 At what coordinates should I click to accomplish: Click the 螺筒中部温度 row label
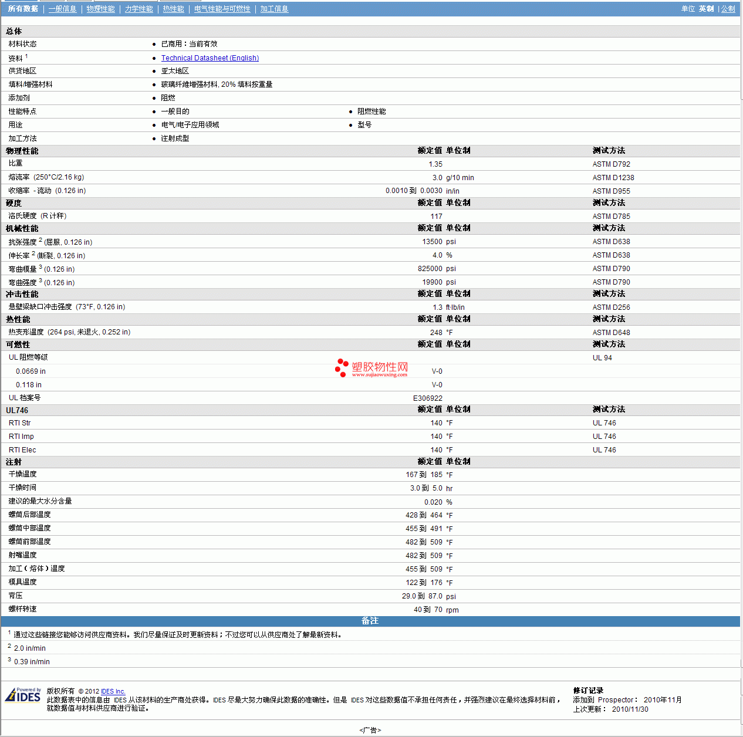(30, 528)
